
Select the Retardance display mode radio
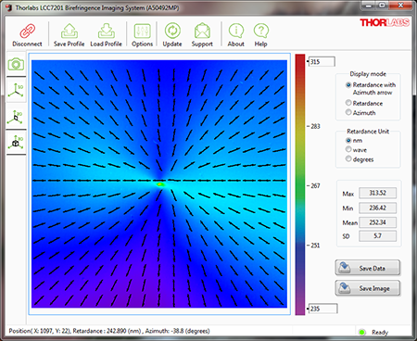click(x=348, y=103)
